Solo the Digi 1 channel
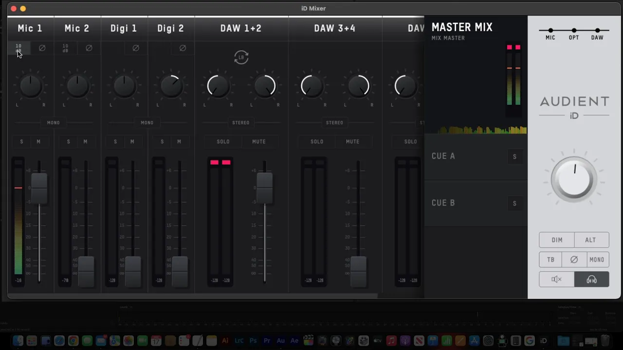 click(115, 141)
